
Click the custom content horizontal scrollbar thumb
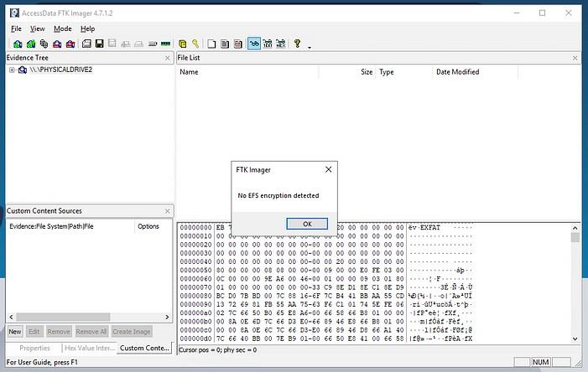click(x=63, y=317)
